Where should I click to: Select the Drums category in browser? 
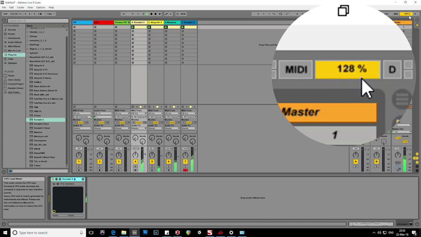click(12, 34)
